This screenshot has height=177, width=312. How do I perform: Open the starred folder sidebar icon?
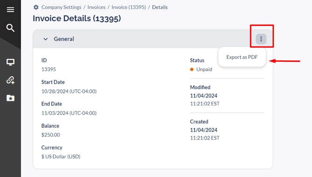click(x=10, y=98)
